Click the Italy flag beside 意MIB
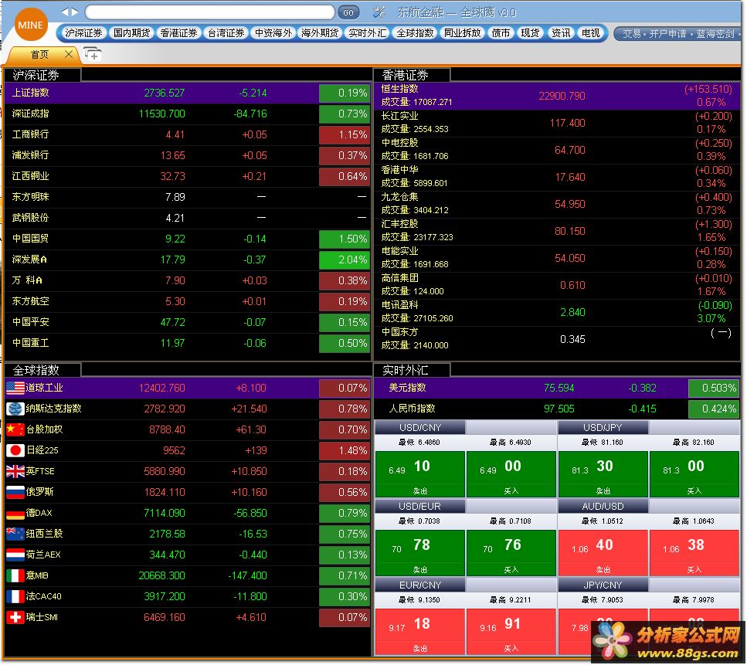Screen dimensions: 747x665 pos(15,576)
